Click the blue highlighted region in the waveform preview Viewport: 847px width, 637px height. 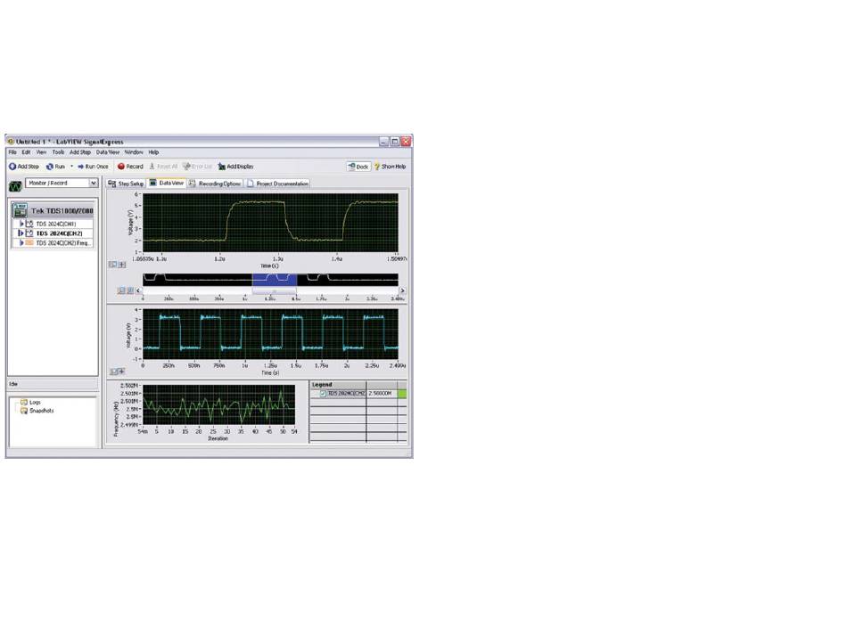click(x=275, y=279)
